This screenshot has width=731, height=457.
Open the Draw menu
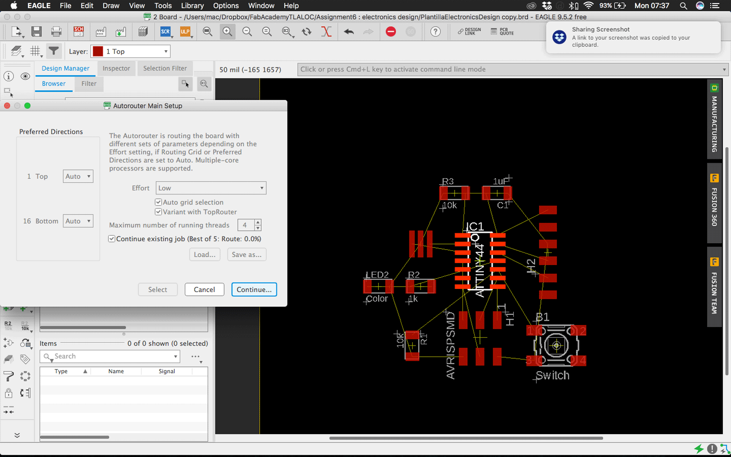(x=111, y=6)
